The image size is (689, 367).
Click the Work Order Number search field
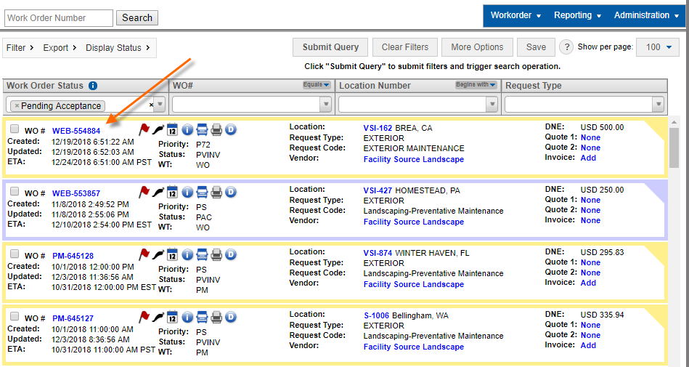point(58,18)
